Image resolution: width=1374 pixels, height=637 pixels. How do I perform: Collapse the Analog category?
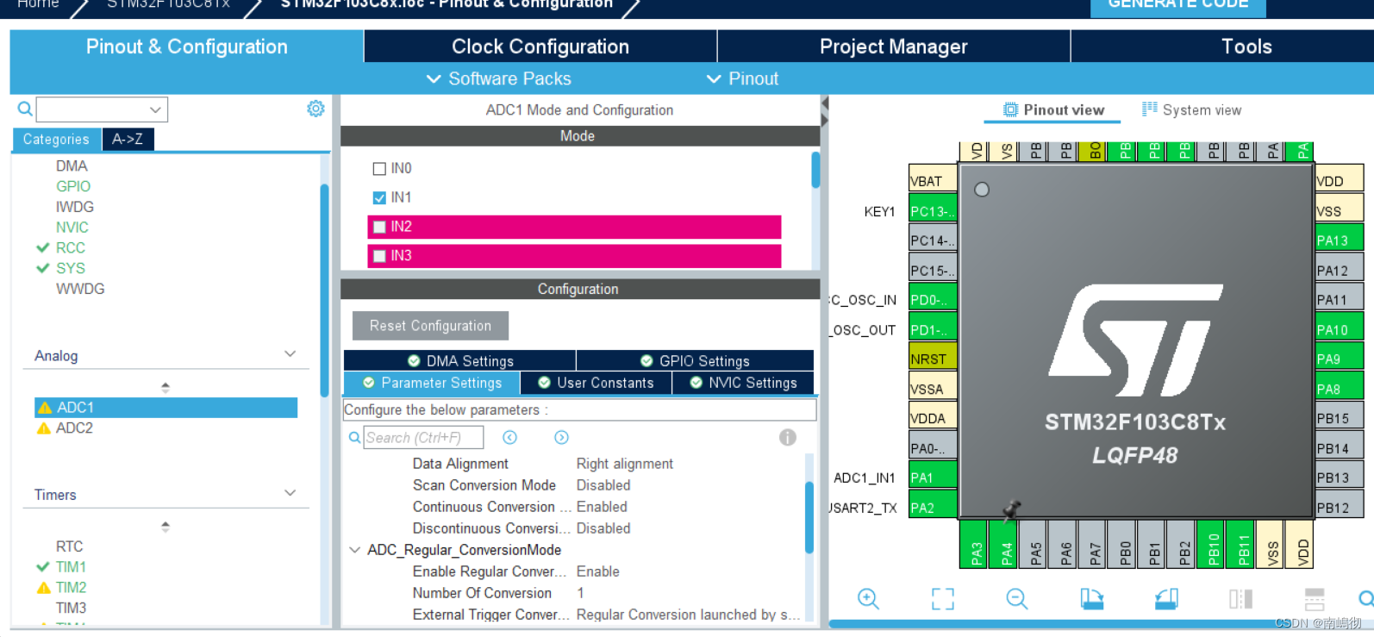[x=290, y=354]
